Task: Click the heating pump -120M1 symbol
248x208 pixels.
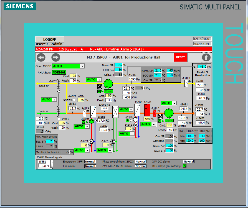Action: [92, 121]
